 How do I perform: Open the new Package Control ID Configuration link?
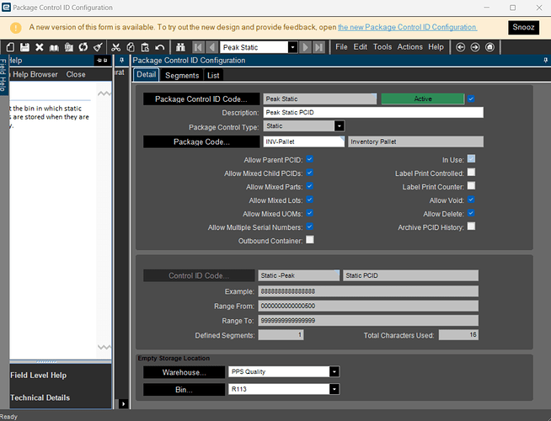coord(407,28)
